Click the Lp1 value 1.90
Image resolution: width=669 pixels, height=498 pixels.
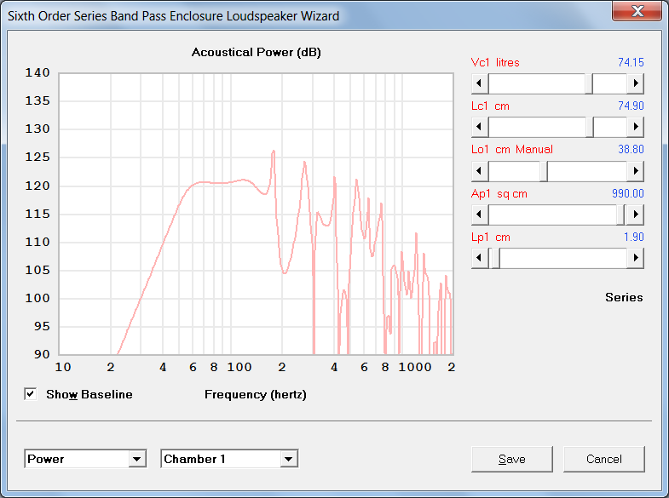(633, 238)
